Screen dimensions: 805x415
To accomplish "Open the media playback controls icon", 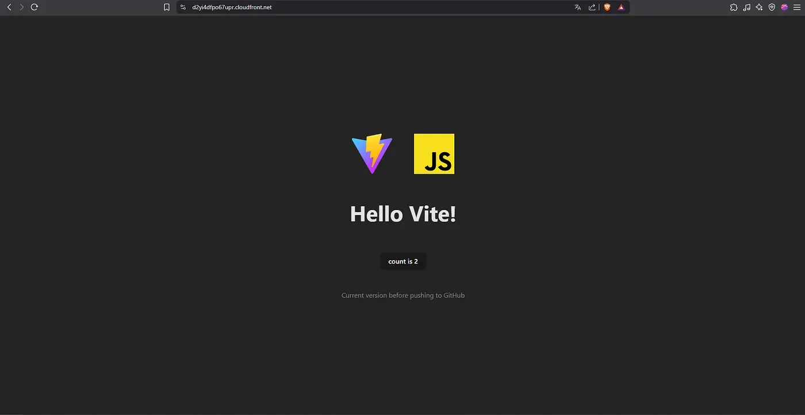I will point(746,7).
